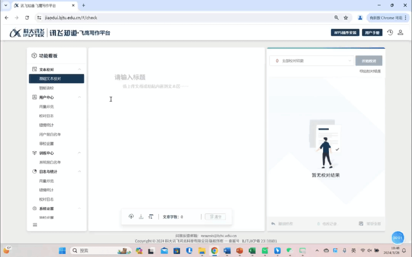412x257 pixels.
Task: Reload the page with the refresh icon
Action: coord(27,18)
